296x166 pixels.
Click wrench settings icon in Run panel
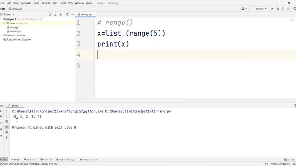tap(1, 116)
